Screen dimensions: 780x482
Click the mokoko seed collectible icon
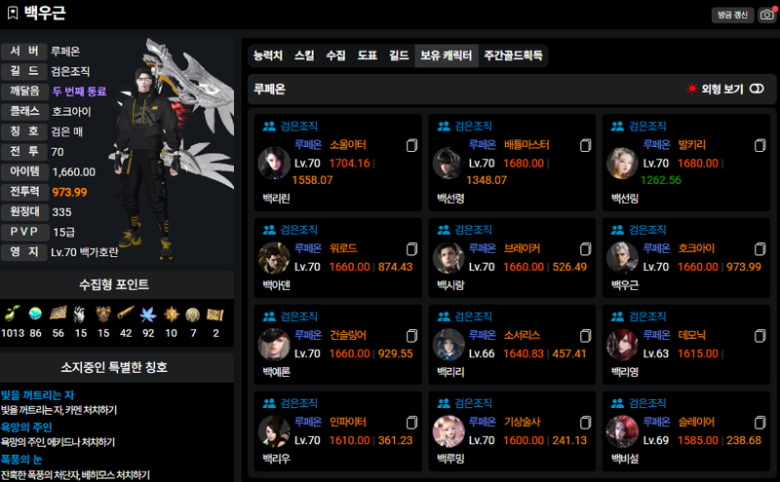click(13, 314)
